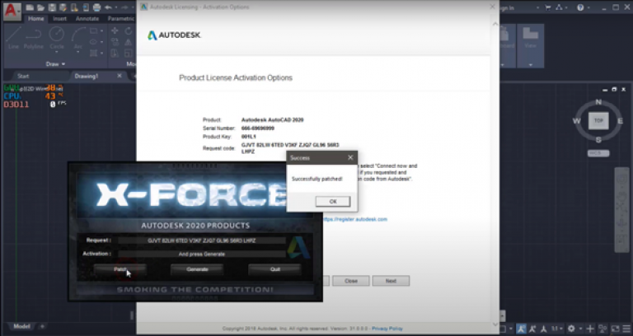633x336 pixels.
Task: Click the Help question mark icon
Action: (580, 7)
